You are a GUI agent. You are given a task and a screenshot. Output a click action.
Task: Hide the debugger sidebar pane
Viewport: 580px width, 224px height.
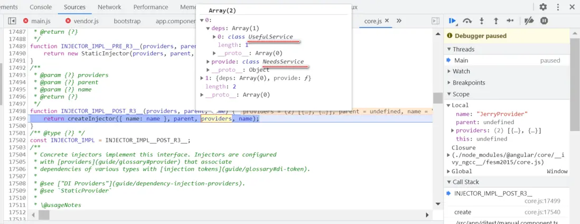pyautogui.click(x=435, y=21)
